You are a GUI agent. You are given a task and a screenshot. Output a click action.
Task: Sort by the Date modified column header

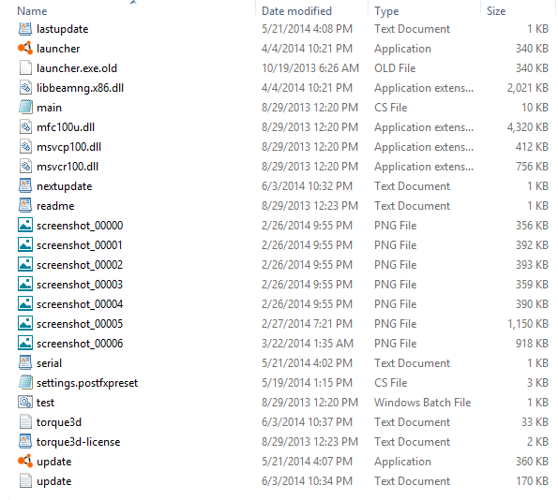point(296,11)
